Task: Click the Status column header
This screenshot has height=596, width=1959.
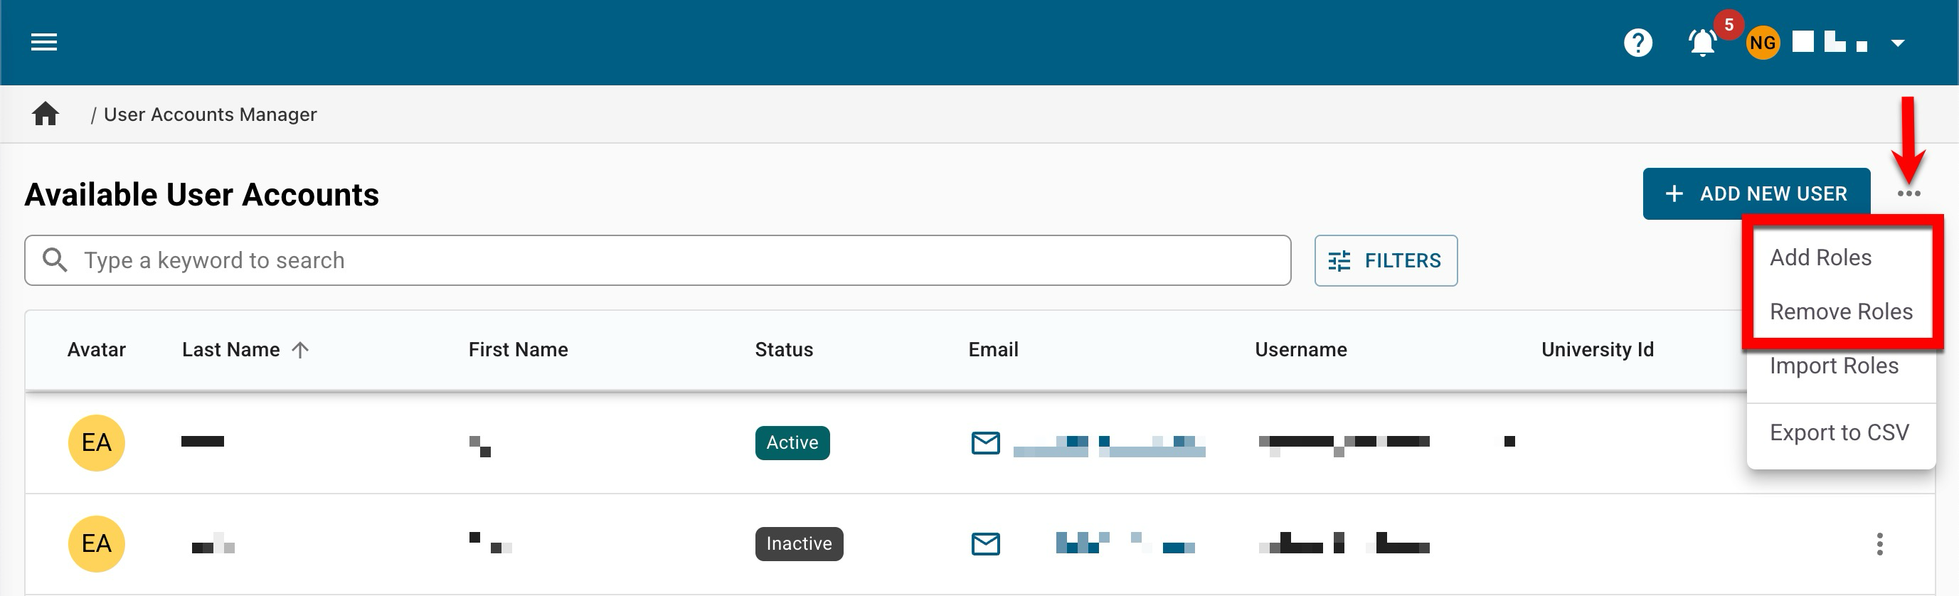Action: (x=783, y=350)
